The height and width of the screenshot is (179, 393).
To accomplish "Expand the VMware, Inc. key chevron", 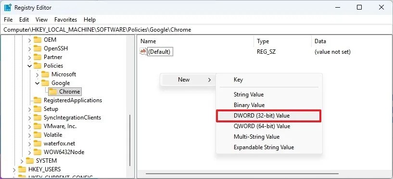I will click(29, 127).
